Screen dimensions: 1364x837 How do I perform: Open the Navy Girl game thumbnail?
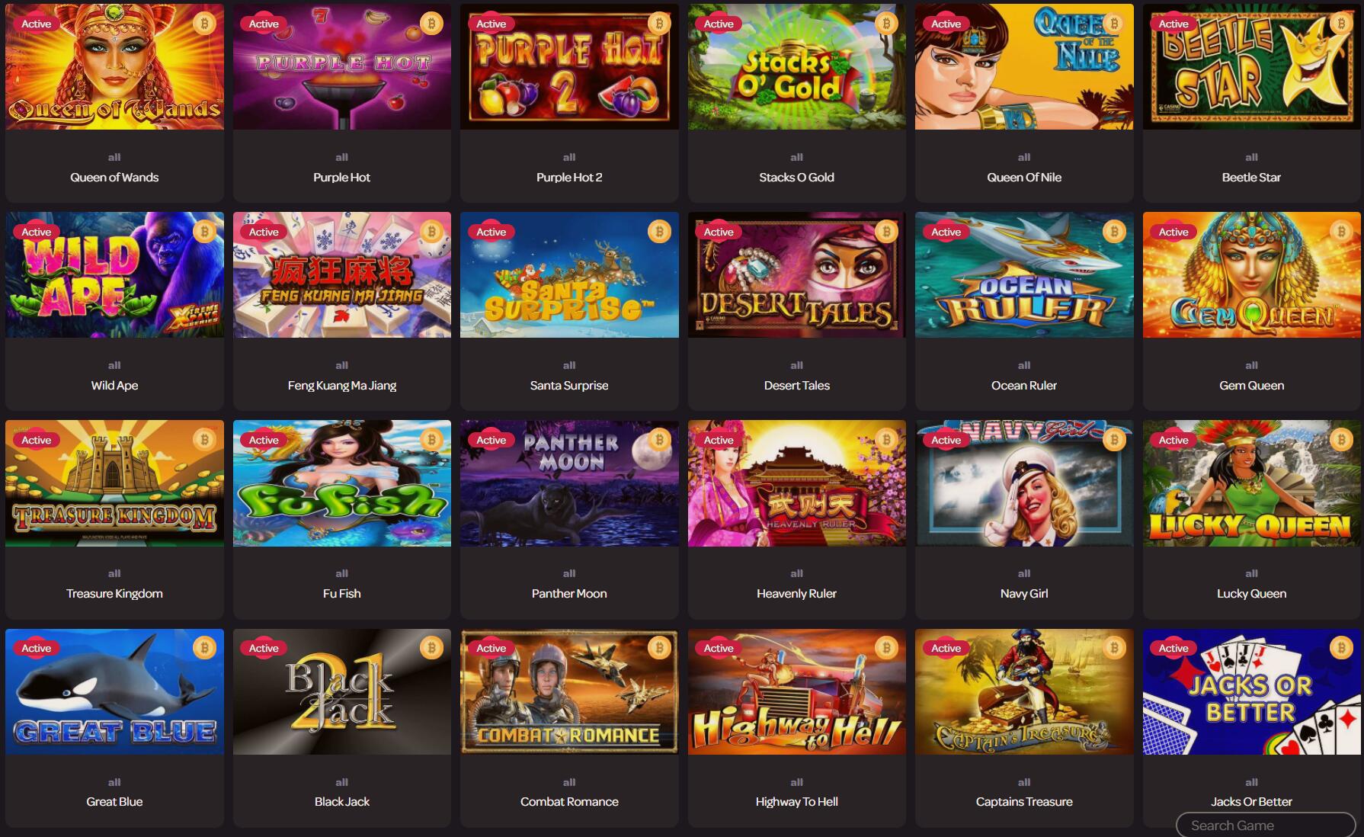tap(1024, 483)
